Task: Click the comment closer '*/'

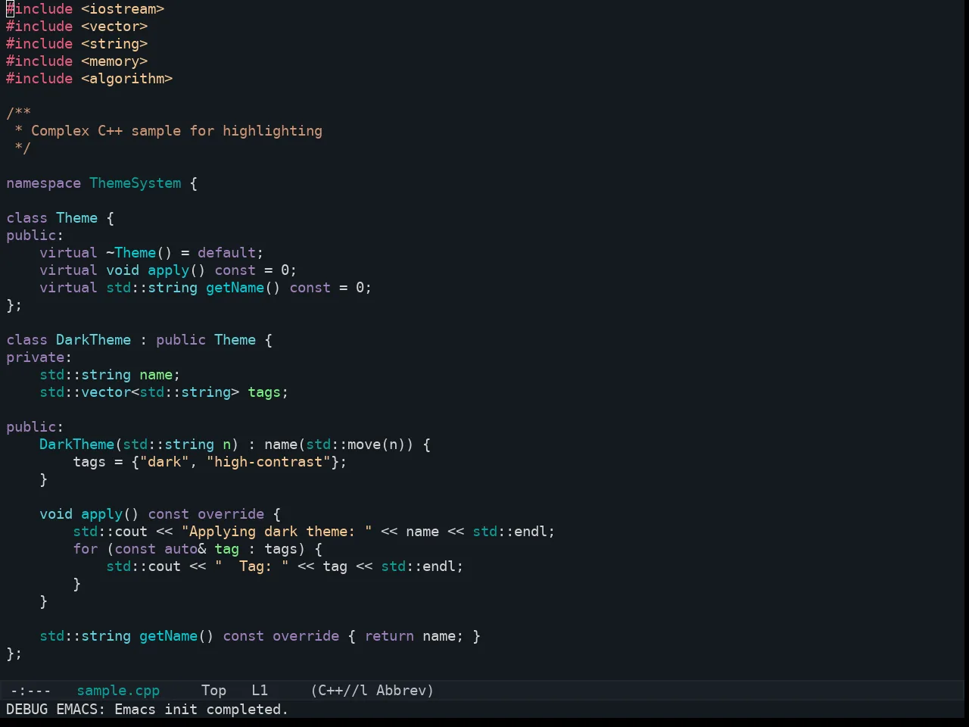Action: pos(23,148)
